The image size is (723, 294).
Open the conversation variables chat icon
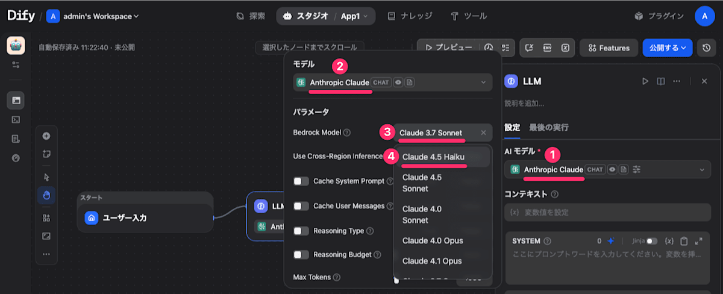530,48
